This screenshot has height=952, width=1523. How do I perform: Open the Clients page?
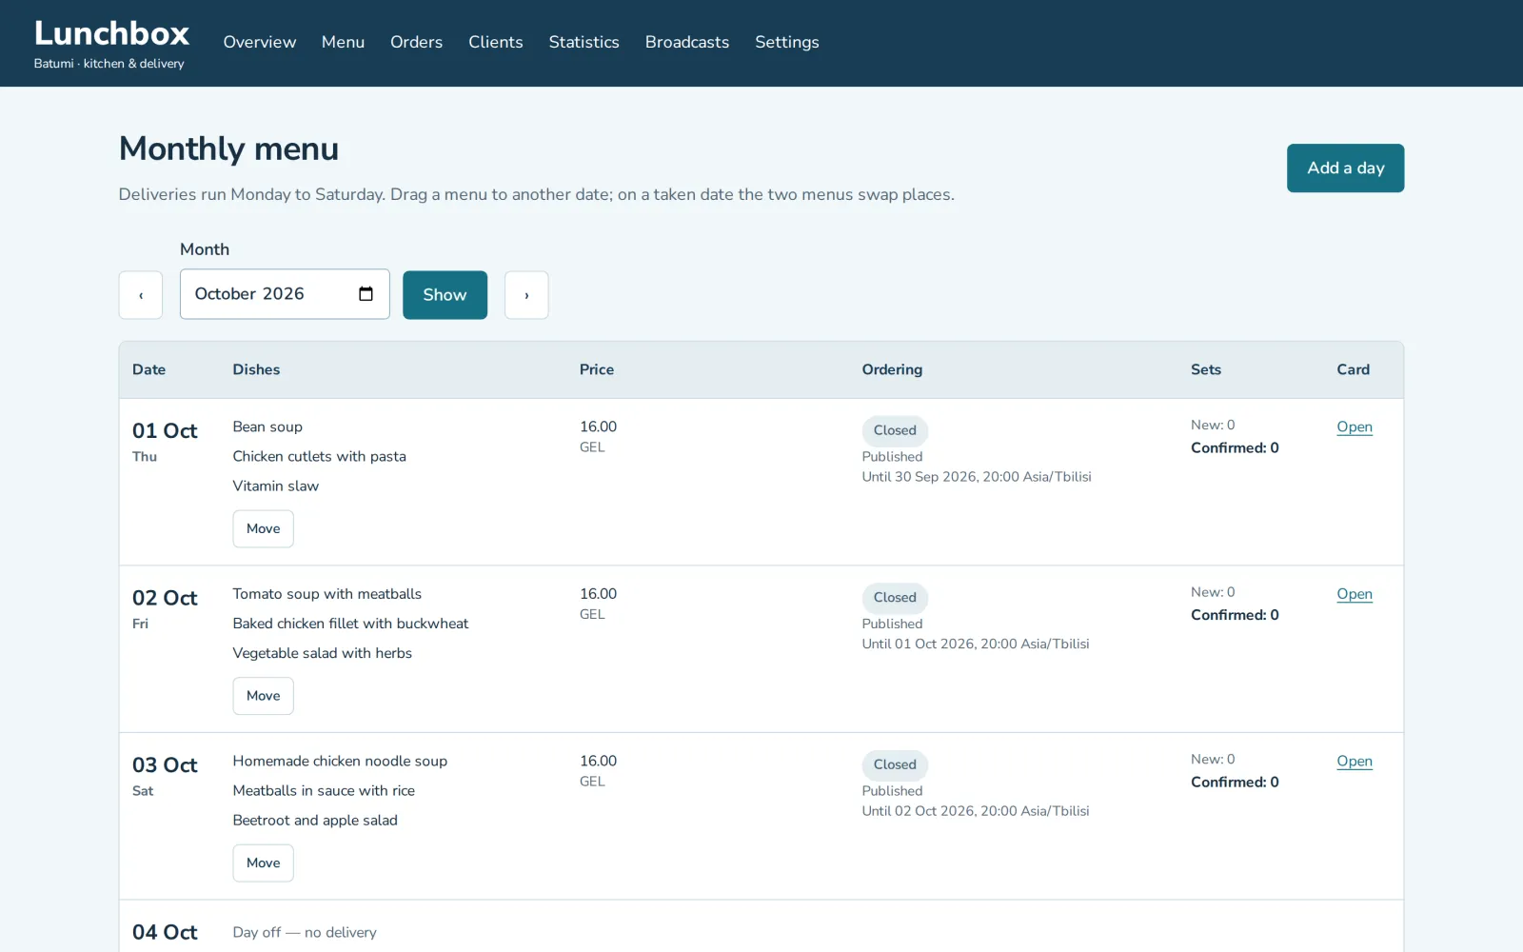pyautogui.click(x=496, y=42)
